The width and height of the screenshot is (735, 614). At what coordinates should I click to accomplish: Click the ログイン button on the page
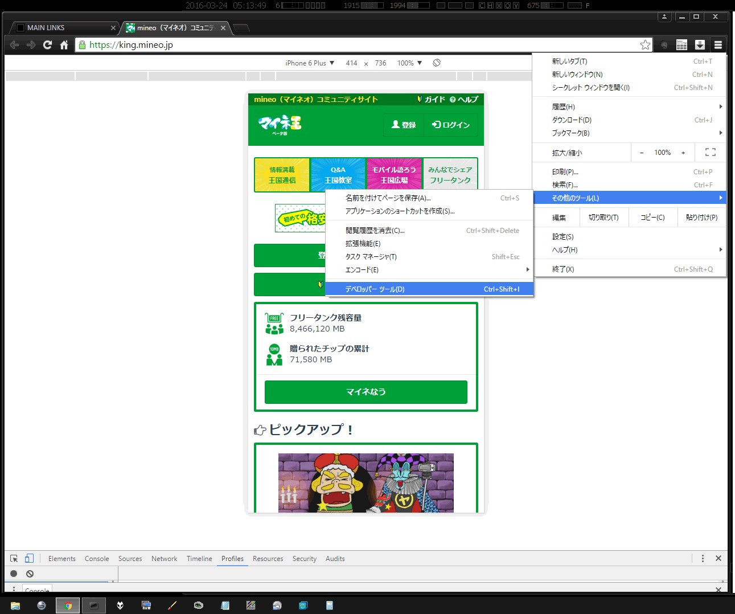[451, 125]
